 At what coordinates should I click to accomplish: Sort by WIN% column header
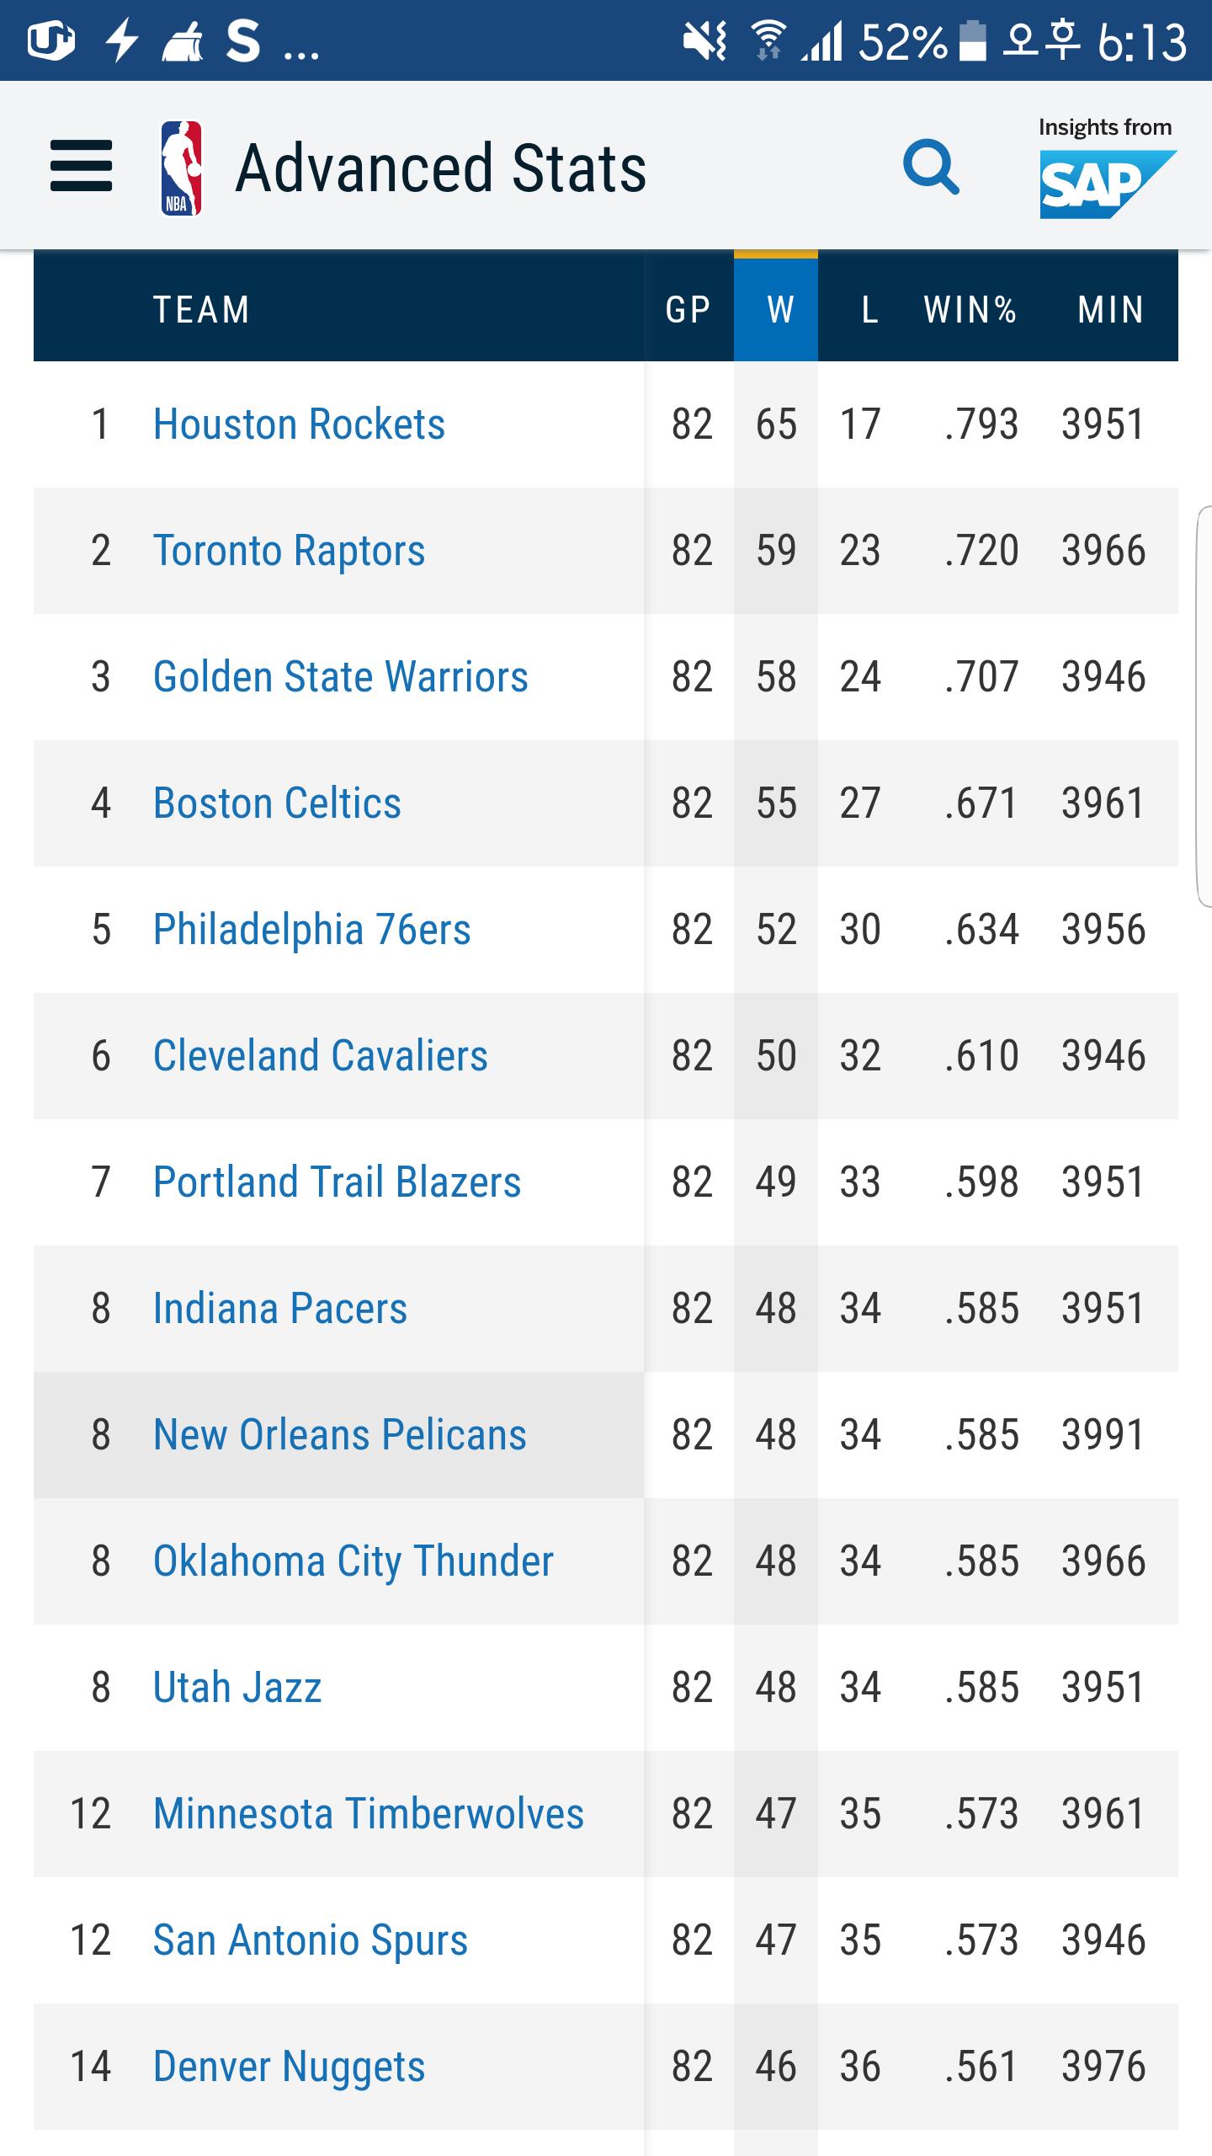pos(970,309)
